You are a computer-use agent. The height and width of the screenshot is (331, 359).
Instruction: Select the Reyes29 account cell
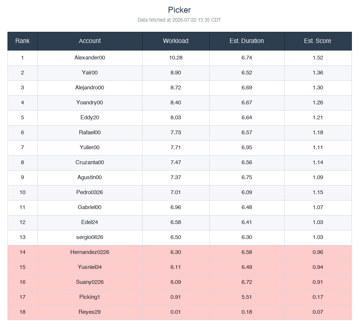pyautogui.click(x=90, y=312)
